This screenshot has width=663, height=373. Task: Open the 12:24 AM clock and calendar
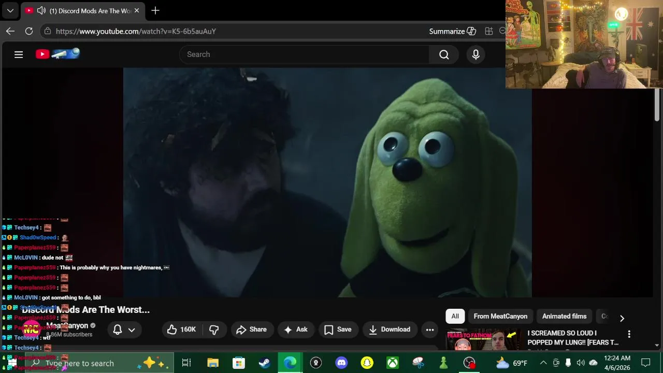tap(617, 363)
